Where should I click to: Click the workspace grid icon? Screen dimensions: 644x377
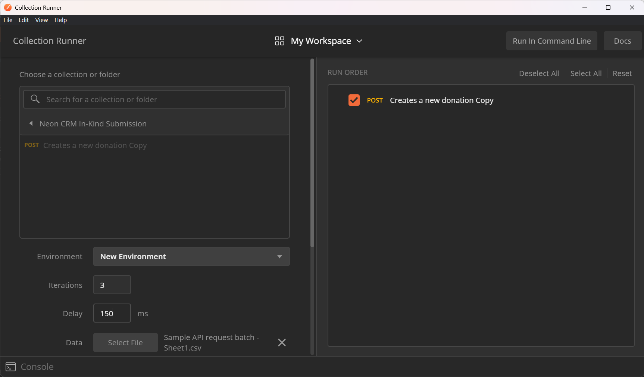pyautogui.click(x=279, y=41)
